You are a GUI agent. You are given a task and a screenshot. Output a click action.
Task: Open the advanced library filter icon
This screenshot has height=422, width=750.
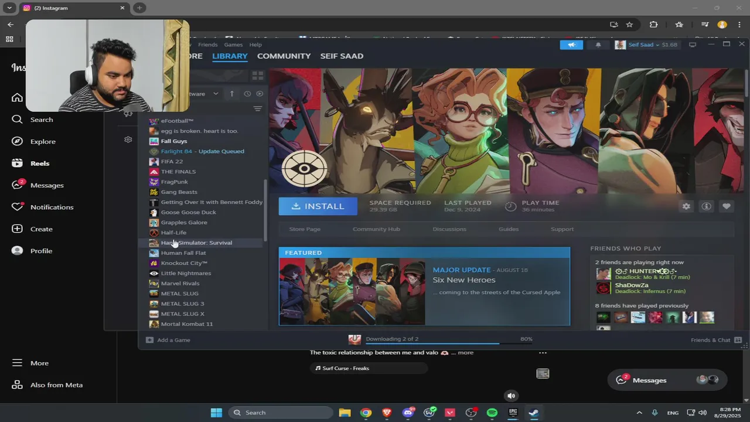click(x=257, y=109)
